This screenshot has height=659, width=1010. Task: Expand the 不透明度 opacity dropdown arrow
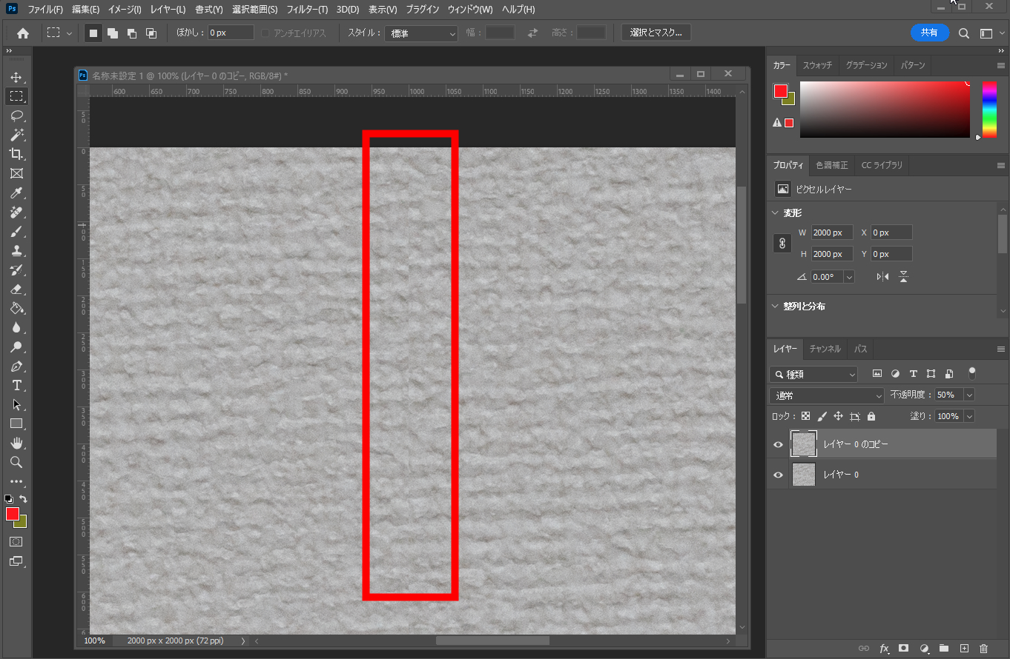(968, 395)
